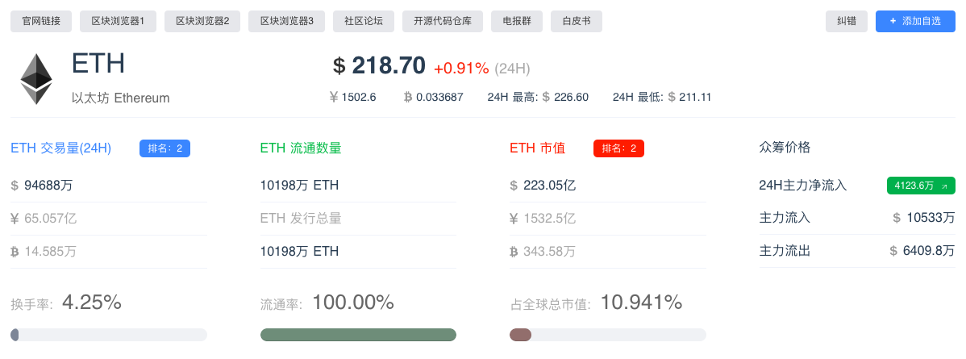966x359 pixels.
Task: View the 白皮书
Action: tap(577, 21)
